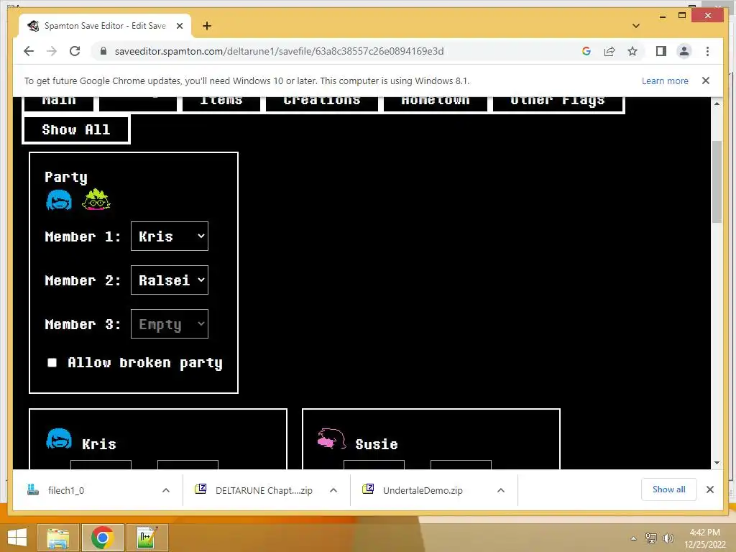Click the address bar URL

point(280,51)
